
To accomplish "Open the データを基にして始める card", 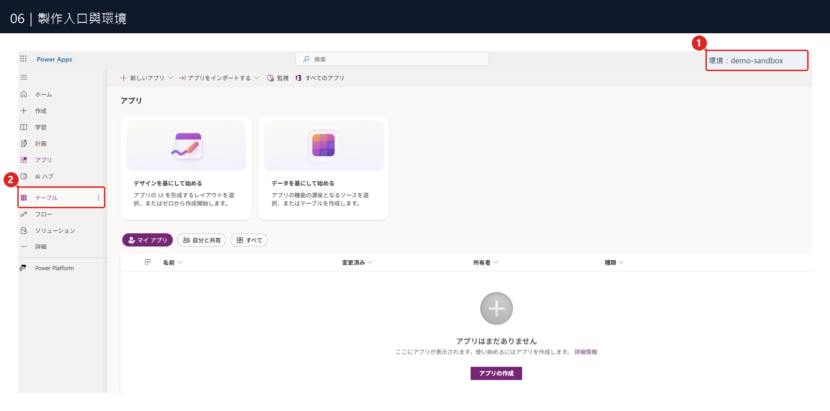I will 324,168.
